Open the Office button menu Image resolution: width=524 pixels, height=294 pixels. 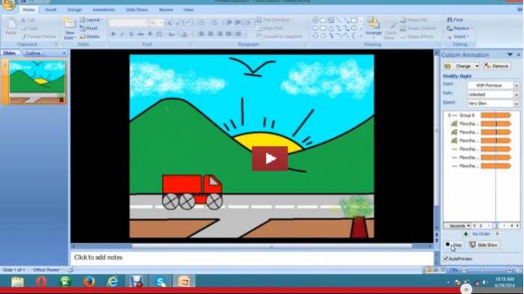click(8, 4)
